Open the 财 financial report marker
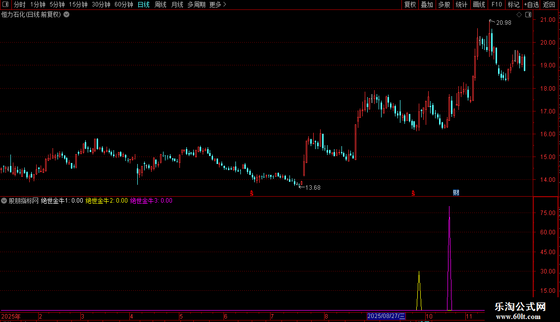Image resolution: width=560 pixels, height=322 pixels. coord(456,193)
